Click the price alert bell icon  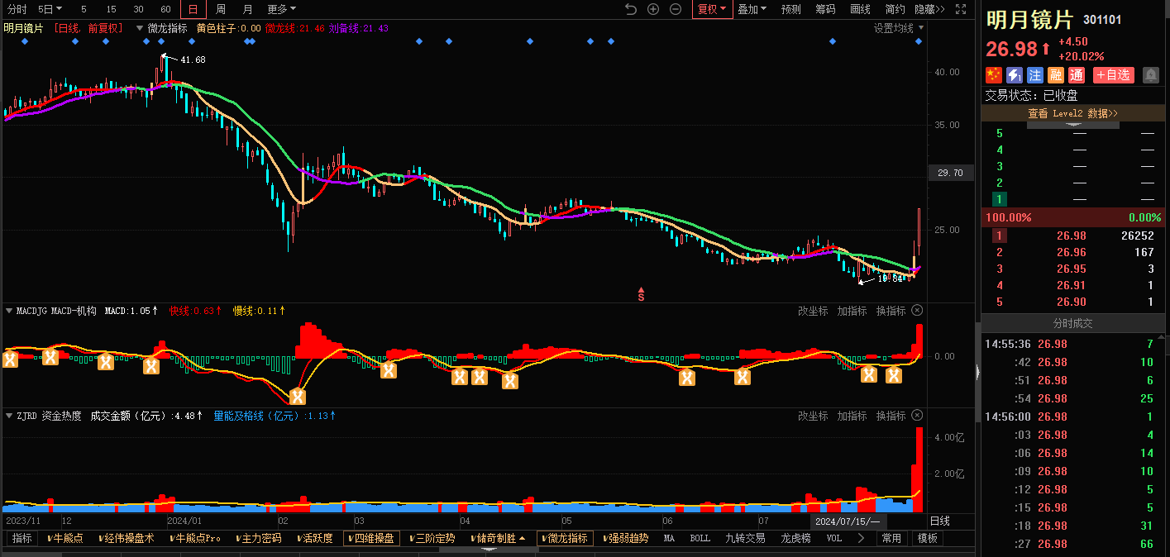[x=1150, y=75]
